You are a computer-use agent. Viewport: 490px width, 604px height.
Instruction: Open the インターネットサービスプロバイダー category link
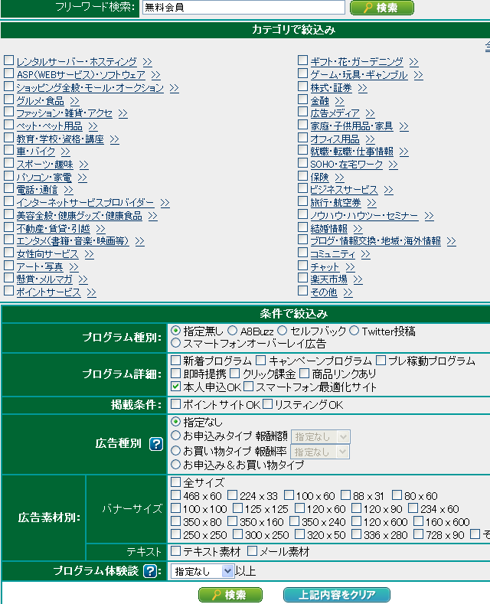pyautogui.click(x=85, y=203)
